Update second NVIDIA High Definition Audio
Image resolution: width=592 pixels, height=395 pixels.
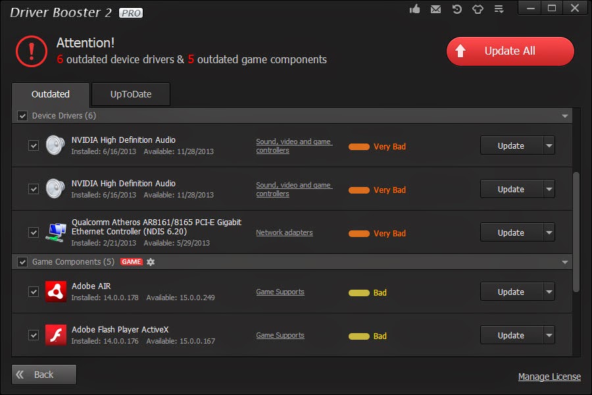[512, 189]
